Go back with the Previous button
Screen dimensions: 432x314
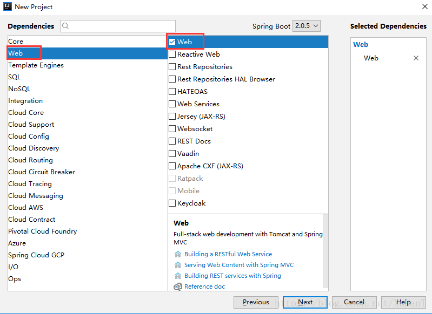tap(256, 302)
